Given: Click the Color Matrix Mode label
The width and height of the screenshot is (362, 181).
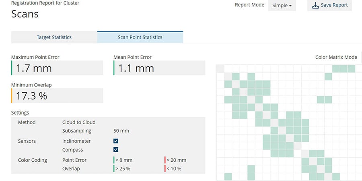Looking at the screenshot, I should (336, 57).
